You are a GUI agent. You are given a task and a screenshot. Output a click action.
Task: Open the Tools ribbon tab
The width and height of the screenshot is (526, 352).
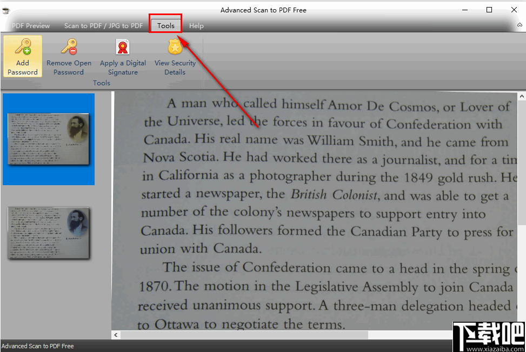click(x=165, y=24)
